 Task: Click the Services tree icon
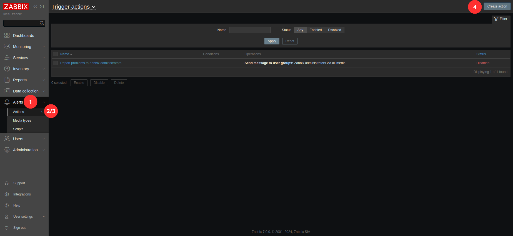[7, 57]
